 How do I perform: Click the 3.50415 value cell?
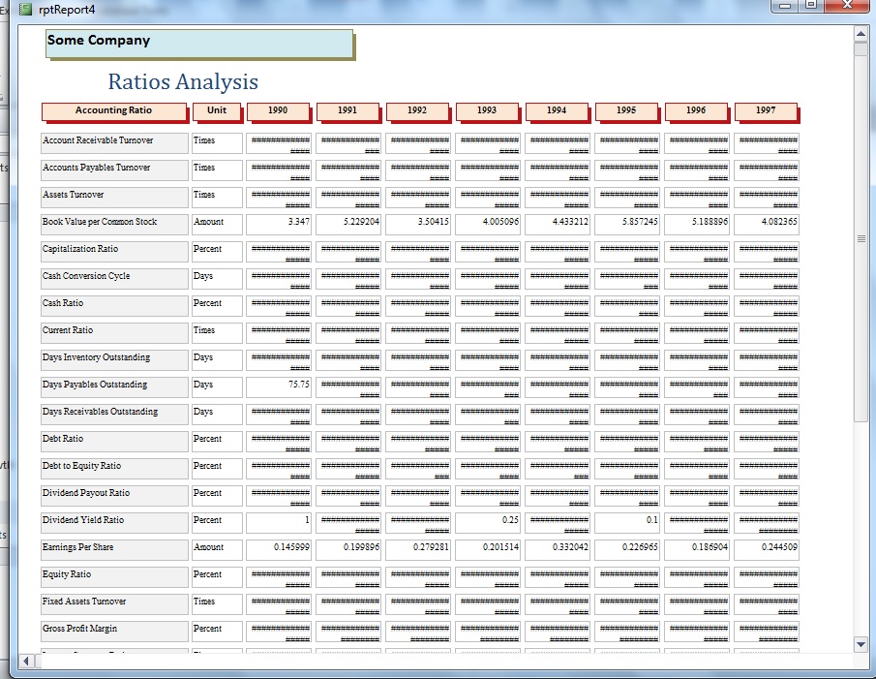[x=418, y=224]
